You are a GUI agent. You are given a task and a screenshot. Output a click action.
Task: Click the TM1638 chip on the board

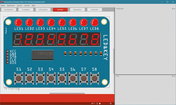coord(43,55)
